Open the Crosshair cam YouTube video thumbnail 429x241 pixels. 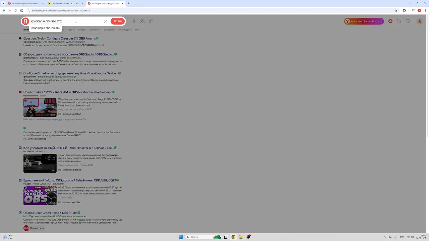point(40,107)
